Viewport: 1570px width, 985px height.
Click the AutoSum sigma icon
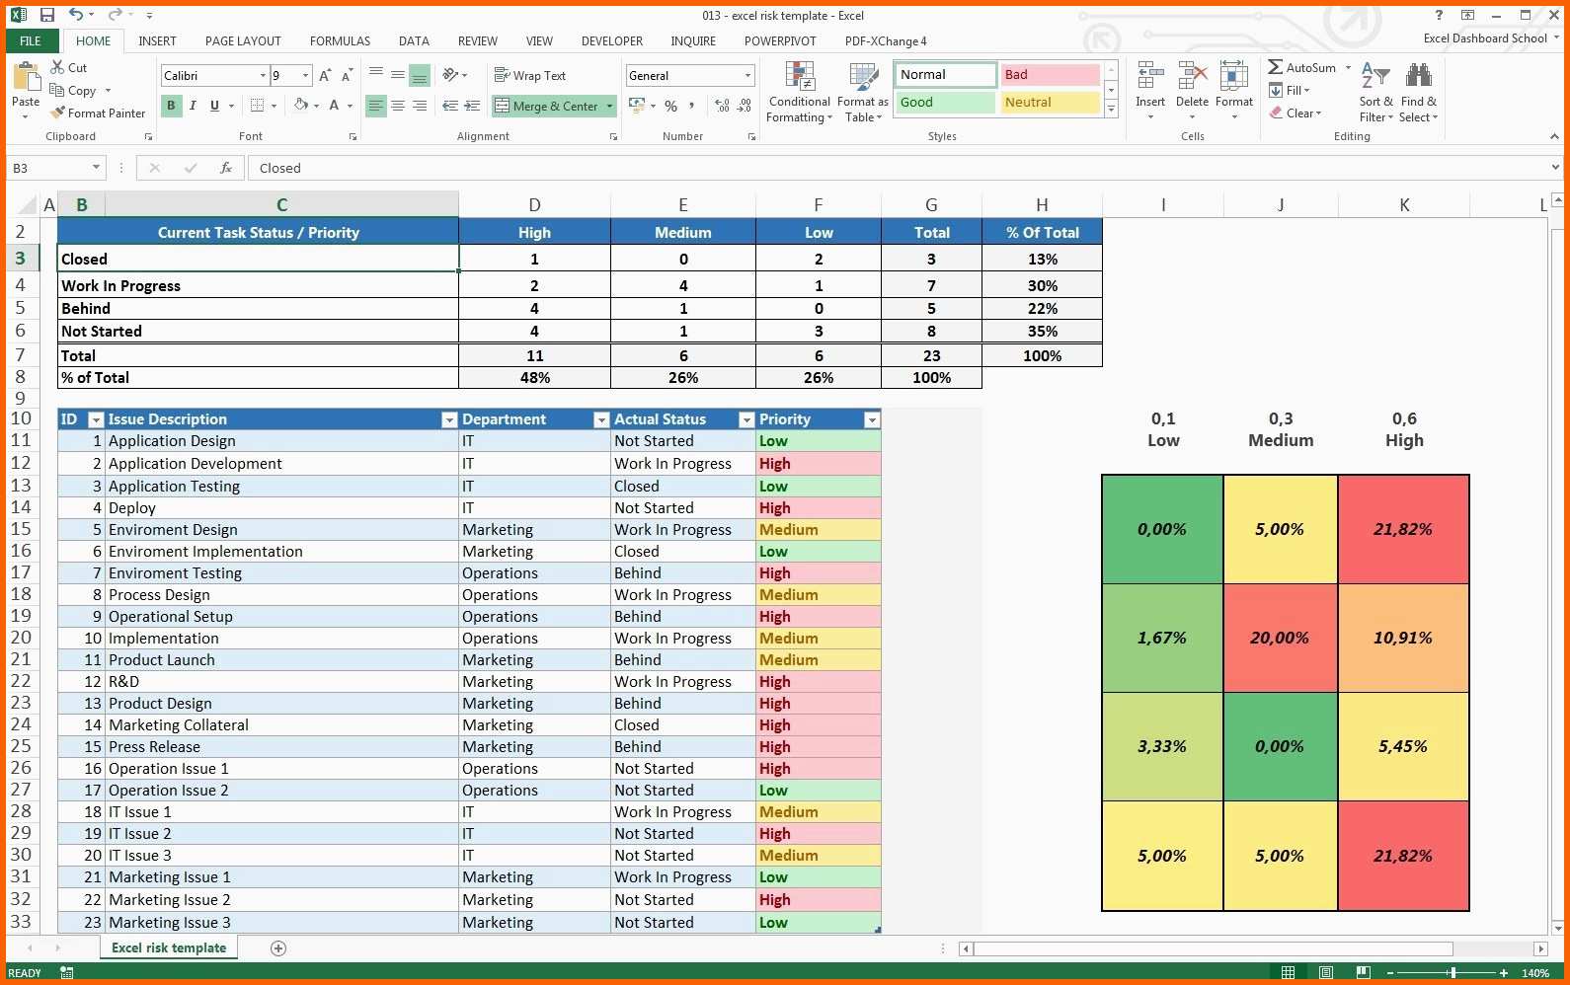tap(1276, 67)
